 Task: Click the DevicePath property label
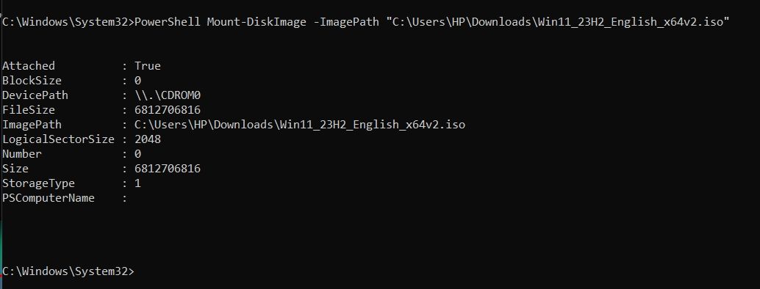click(x=35, y=95)
